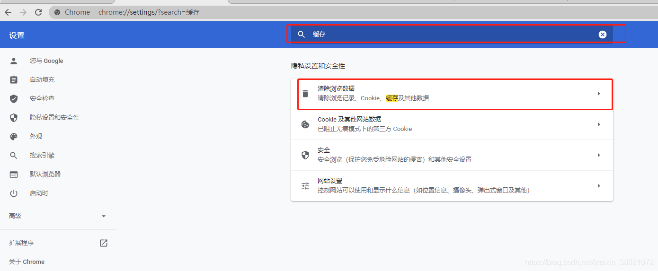The width and height of the screenshot is (658, 271).
Task: Click the magnifier icon in the settings search
Action: [x=301, y=35]
